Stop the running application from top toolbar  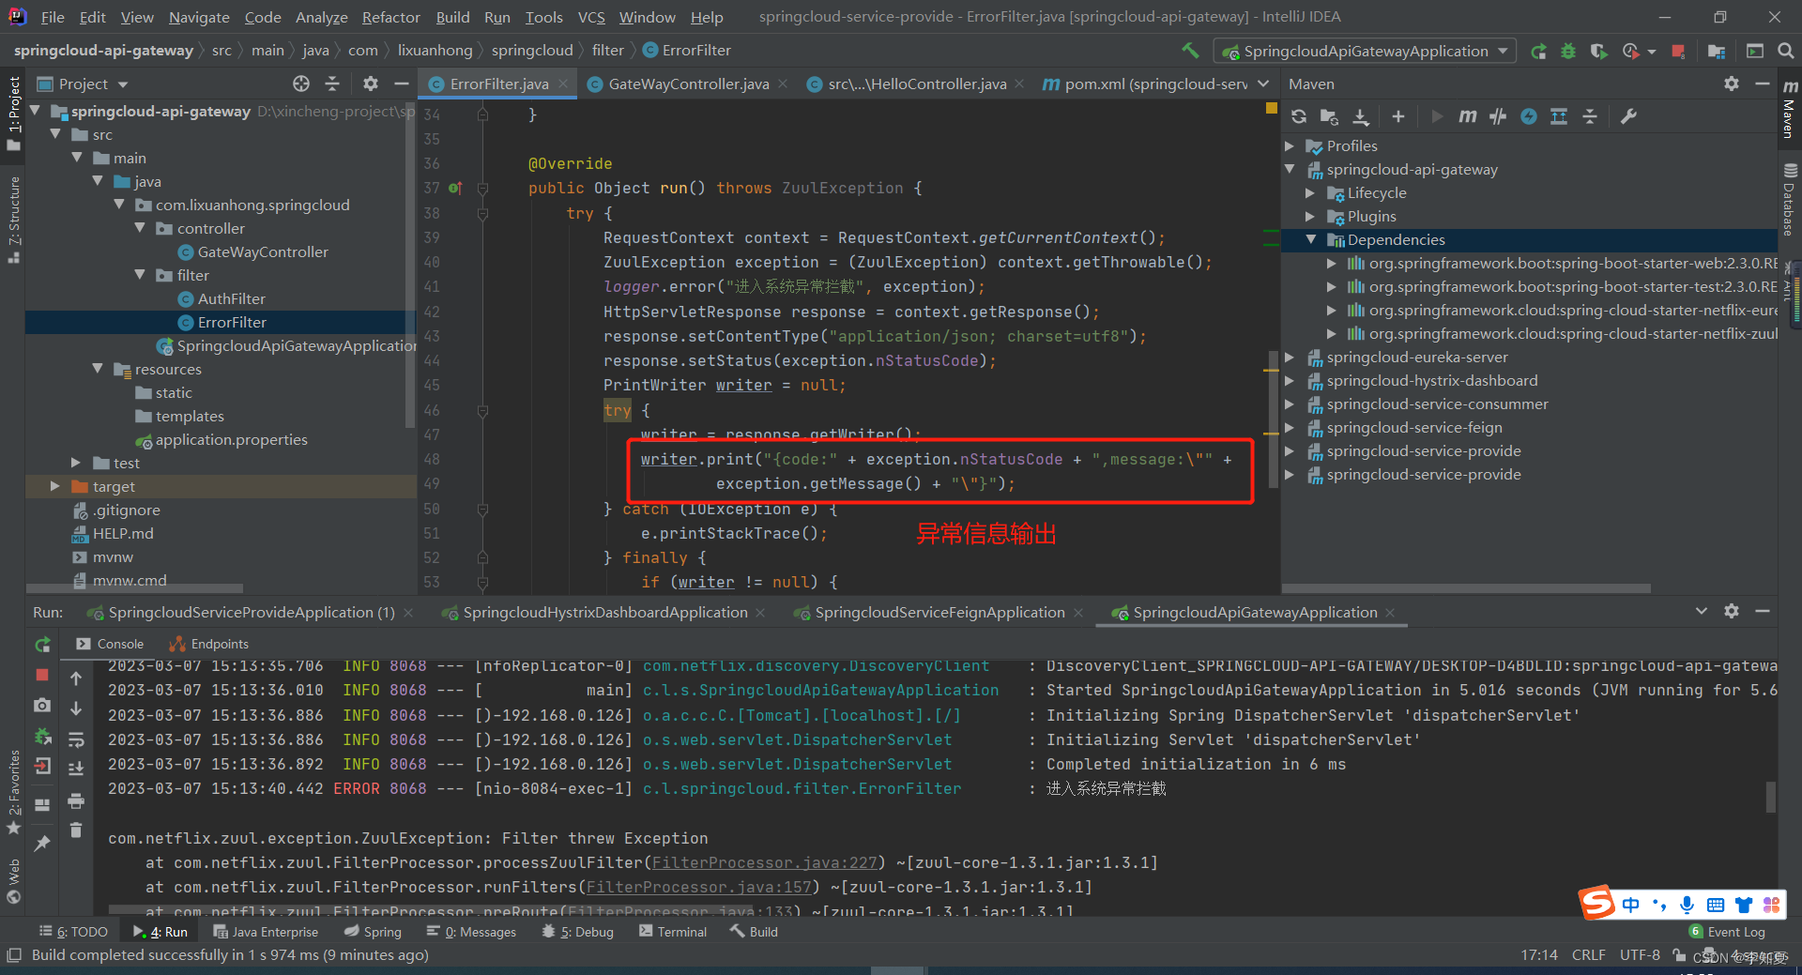[1679, 52]
